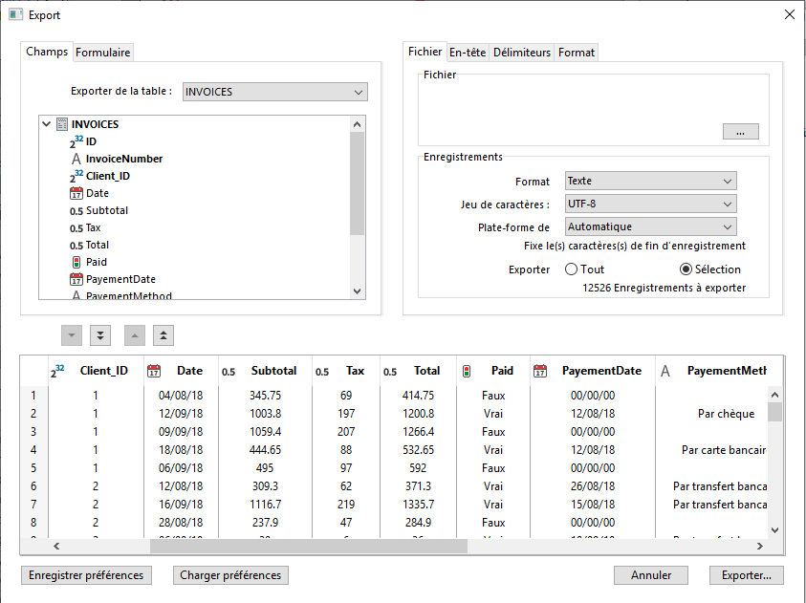Click the date icon beside PayementDate field
Image resolution: width=806 pixels, height=603 pixels.
pos(76,279)
